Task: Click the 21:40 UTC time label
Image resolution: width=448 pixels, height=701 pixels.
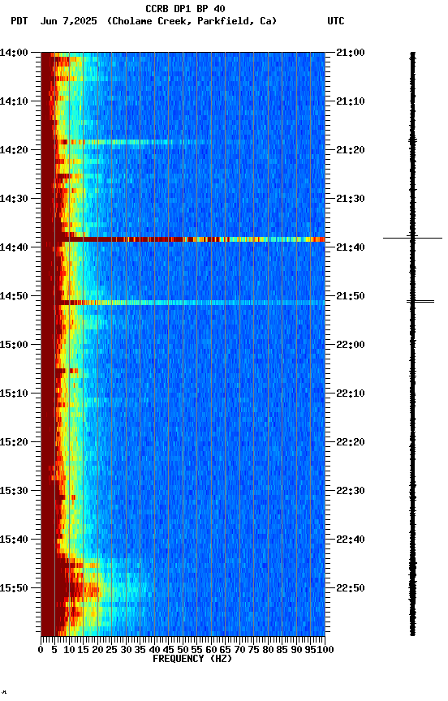Action: [x=350, y=247]
